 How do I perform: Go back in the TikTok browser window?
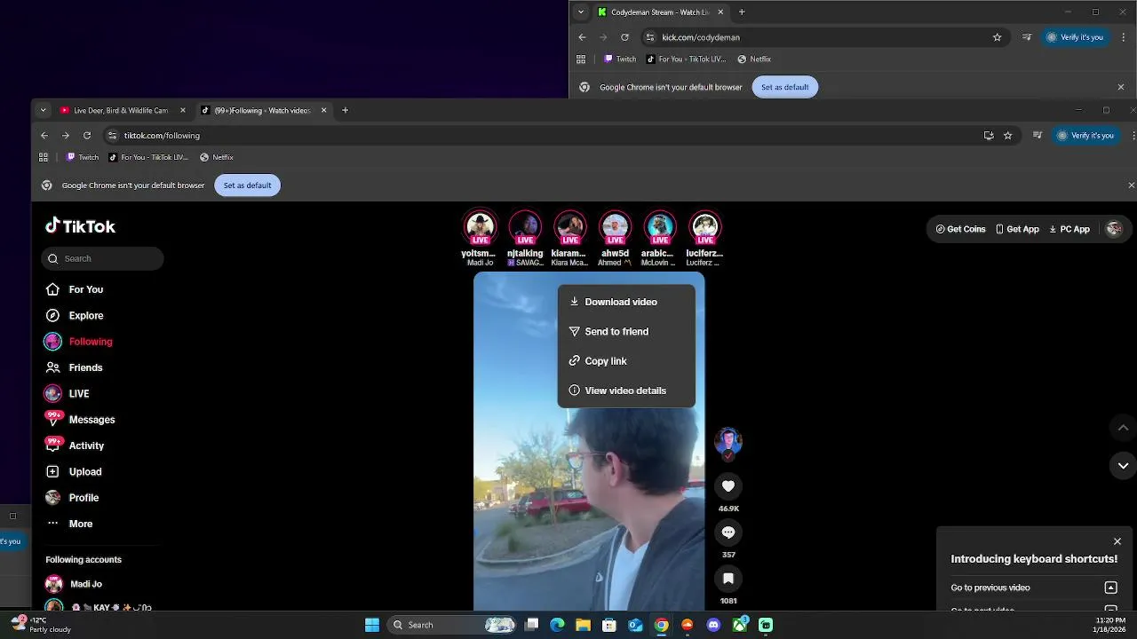pyautogui.click(x=44, y=136)
